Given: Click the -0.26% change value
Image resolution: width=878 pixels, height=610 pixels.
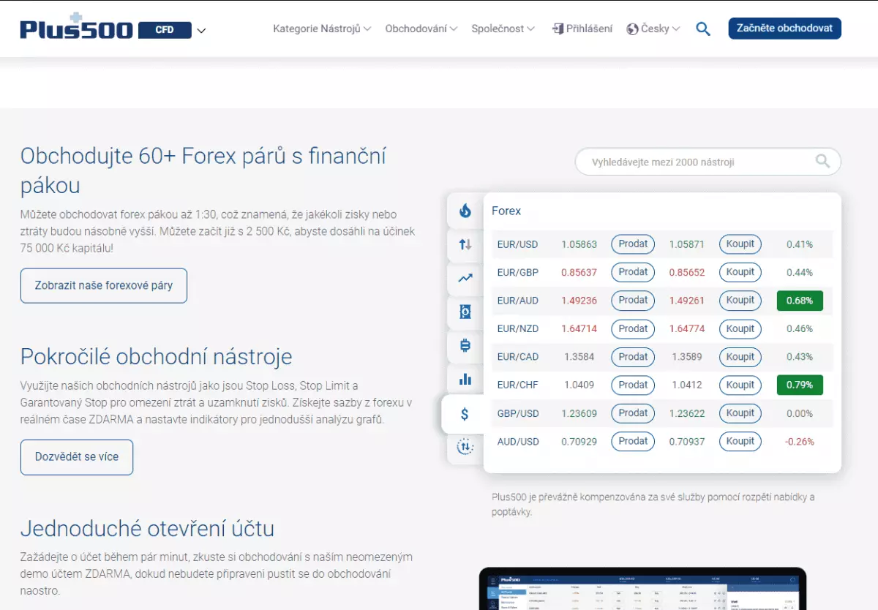Looking at the screenshot, I should coord(800,442).
